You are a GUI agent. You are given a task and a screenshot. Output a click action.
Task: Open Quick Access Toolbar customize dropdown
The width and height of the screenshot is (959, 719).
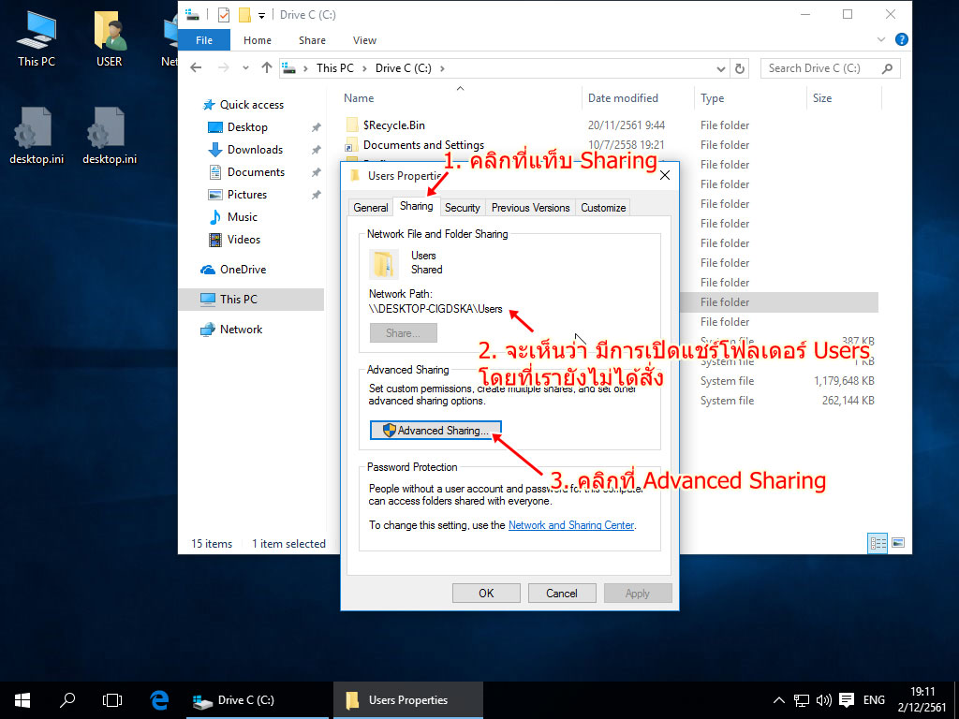click(x=262, y=15)
